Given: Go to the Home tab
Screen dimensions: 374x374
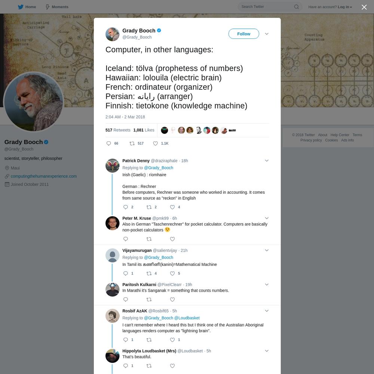Looking at the screenshot, I should point(27,7).
